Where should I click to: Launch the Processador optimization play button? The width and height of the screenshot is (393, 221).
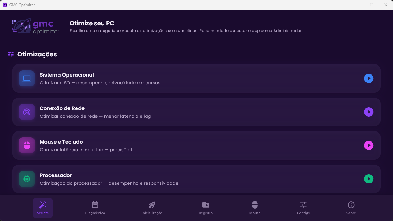click(368, 179)
